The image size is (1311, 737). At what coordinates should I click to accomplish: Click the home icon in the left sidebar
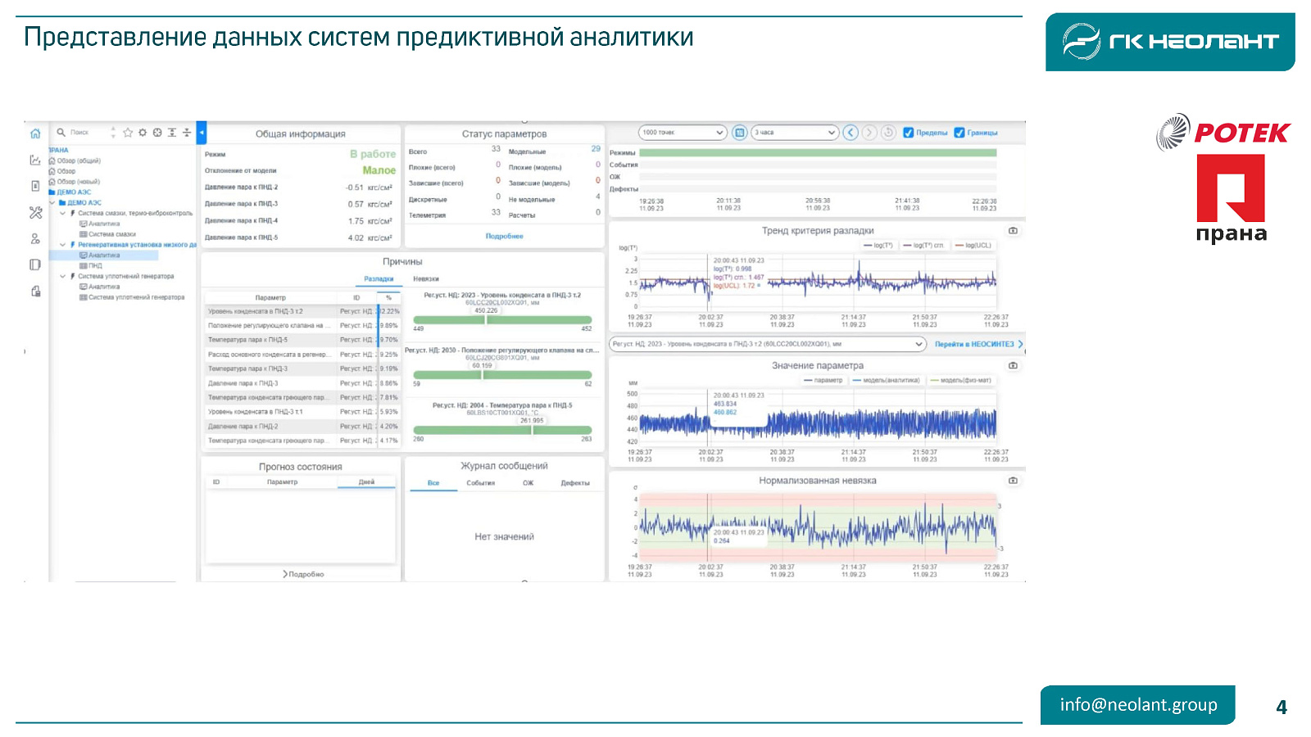click(35, 133)
